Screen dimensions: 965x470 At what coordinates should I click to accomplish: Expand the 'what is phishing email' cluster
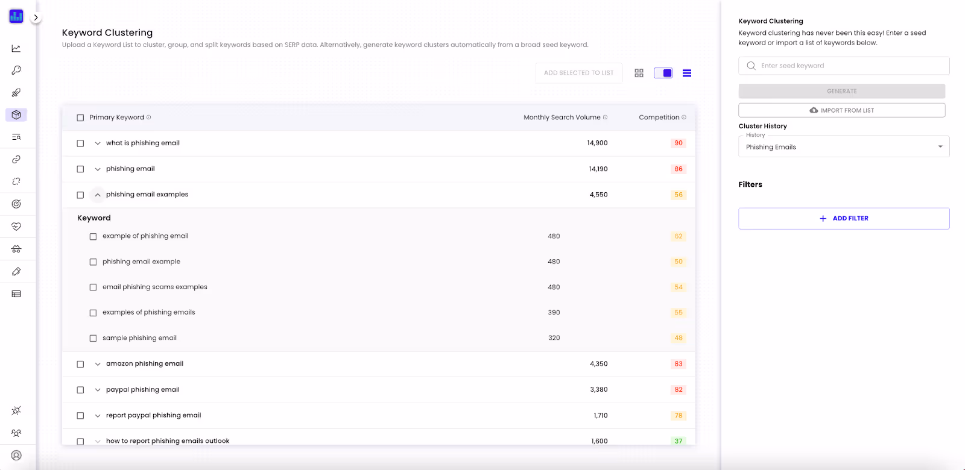pos(98,143)
